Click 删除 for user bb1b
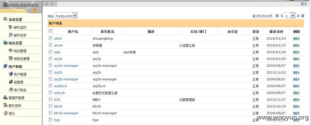Screen dimensions: 311x125 click(x=296, y=106)
